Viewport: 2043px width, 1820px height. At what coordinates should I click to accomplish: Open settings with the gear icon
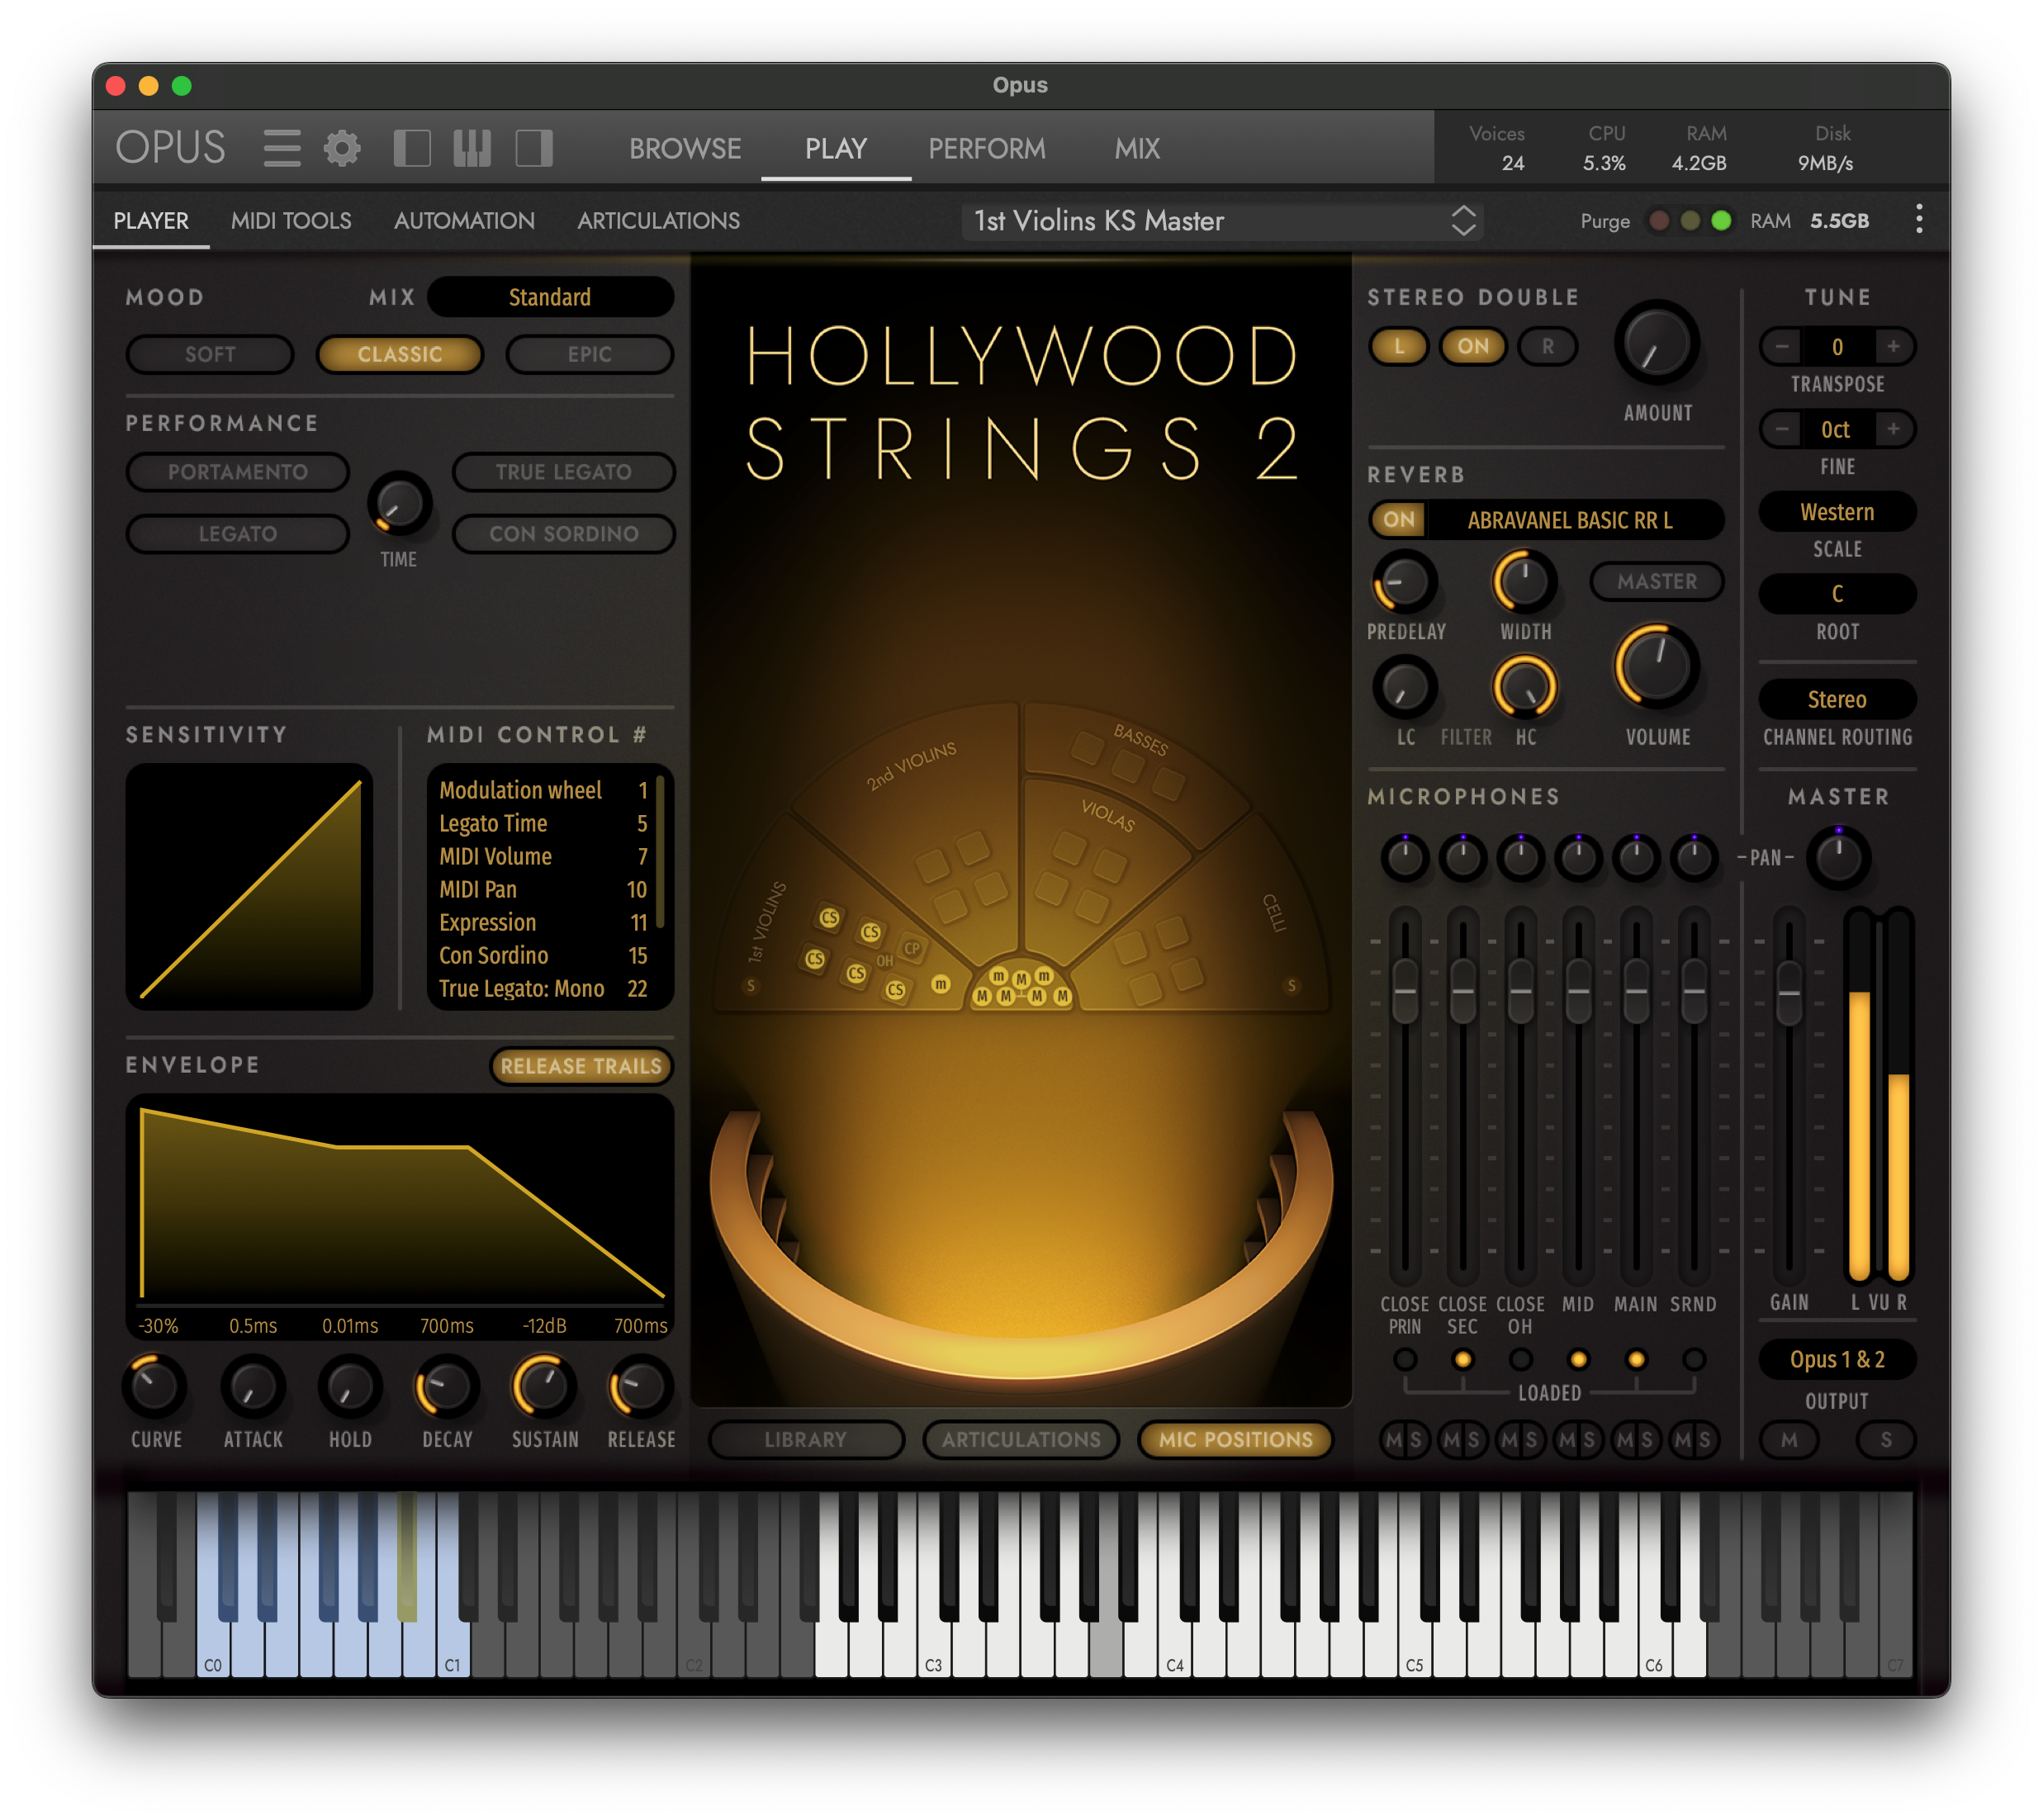point(342,148)
